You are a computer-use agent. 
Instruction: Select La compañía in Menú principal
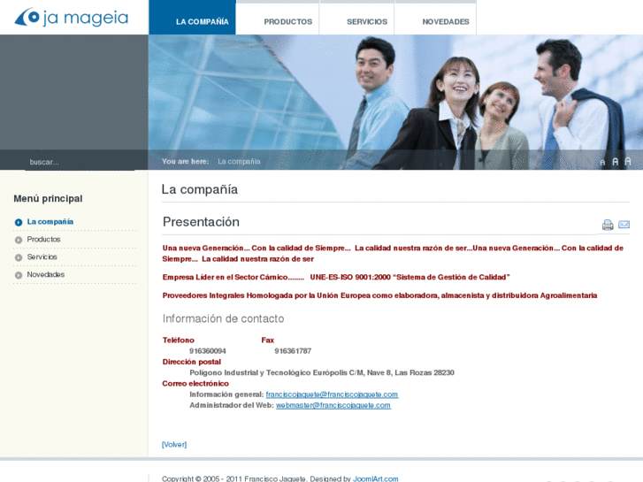[x=50, y=222]
